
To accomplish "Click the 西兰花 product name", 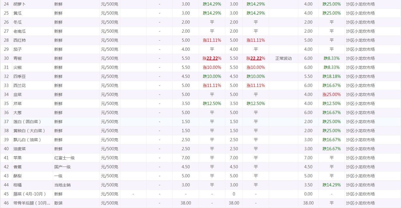I will (x=20, y=85).
